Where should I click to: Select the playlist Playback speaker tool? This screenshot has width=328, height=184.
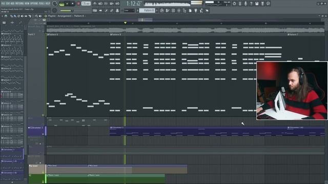[x=40, y=16]
